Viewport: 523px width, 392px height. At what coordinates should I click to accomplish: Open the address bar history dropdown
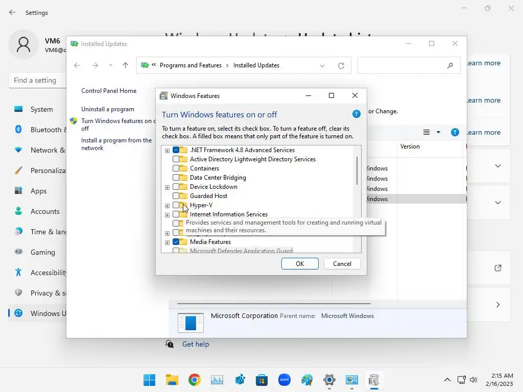[322, 66]
